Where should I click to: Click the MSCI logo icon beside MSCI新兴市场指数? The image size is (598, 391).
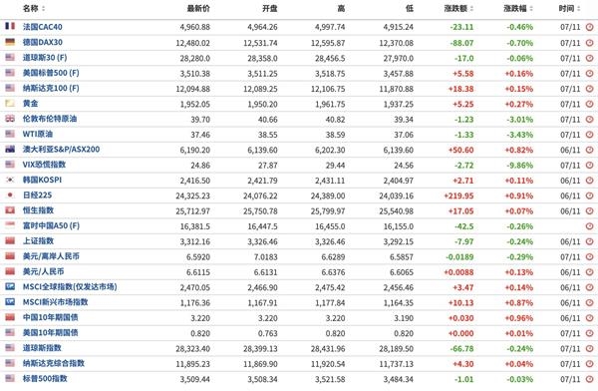point(10,301)
